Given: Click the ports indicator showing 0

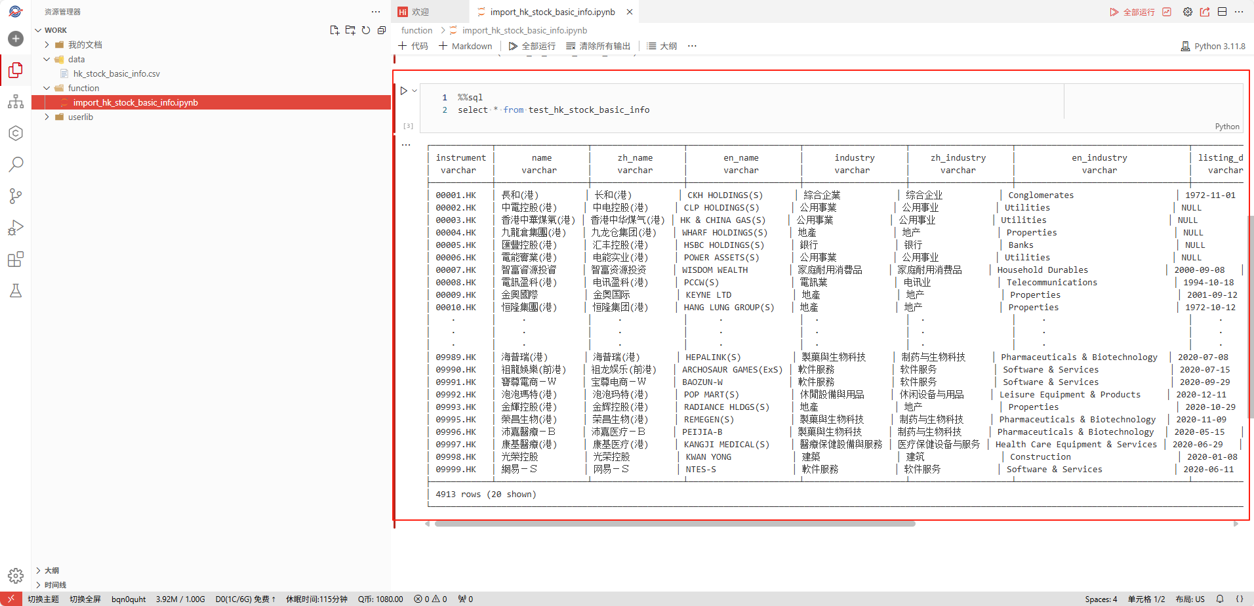Looking at the screenshot, I should click(x=466, y=599).
